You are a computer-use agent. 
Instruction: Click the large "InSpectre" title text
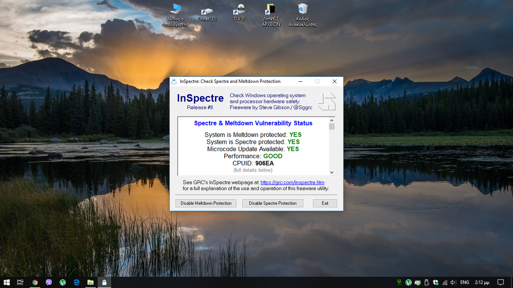tap(200, 99)
